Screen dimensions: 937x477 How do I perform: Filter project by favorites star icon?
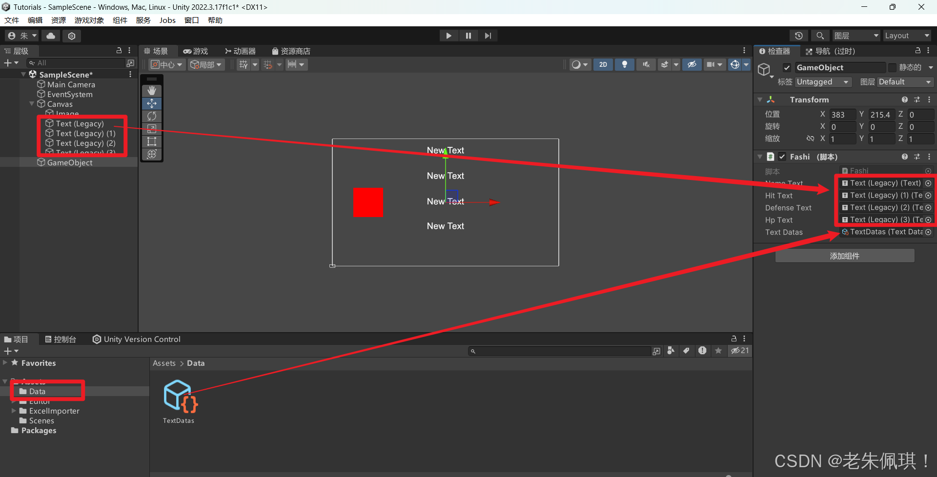[718, 351]
